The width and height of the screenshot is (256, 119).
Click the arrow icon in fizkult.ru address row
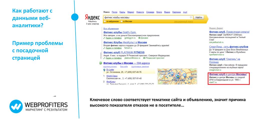coord(104,48)
